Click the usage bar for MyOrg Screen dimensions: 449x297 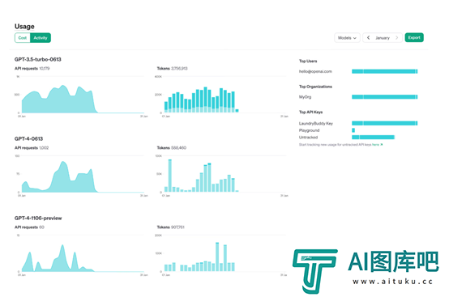point(385,97)
